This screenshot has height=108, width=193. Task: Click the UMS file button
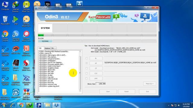(x=96, y=78)
